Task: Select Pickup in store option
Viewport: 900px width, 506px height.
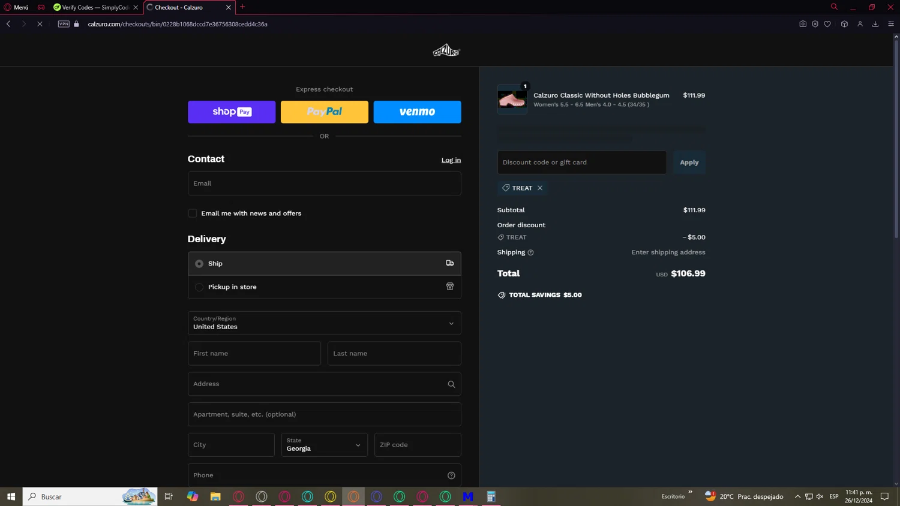Action: tap(325, 287)
